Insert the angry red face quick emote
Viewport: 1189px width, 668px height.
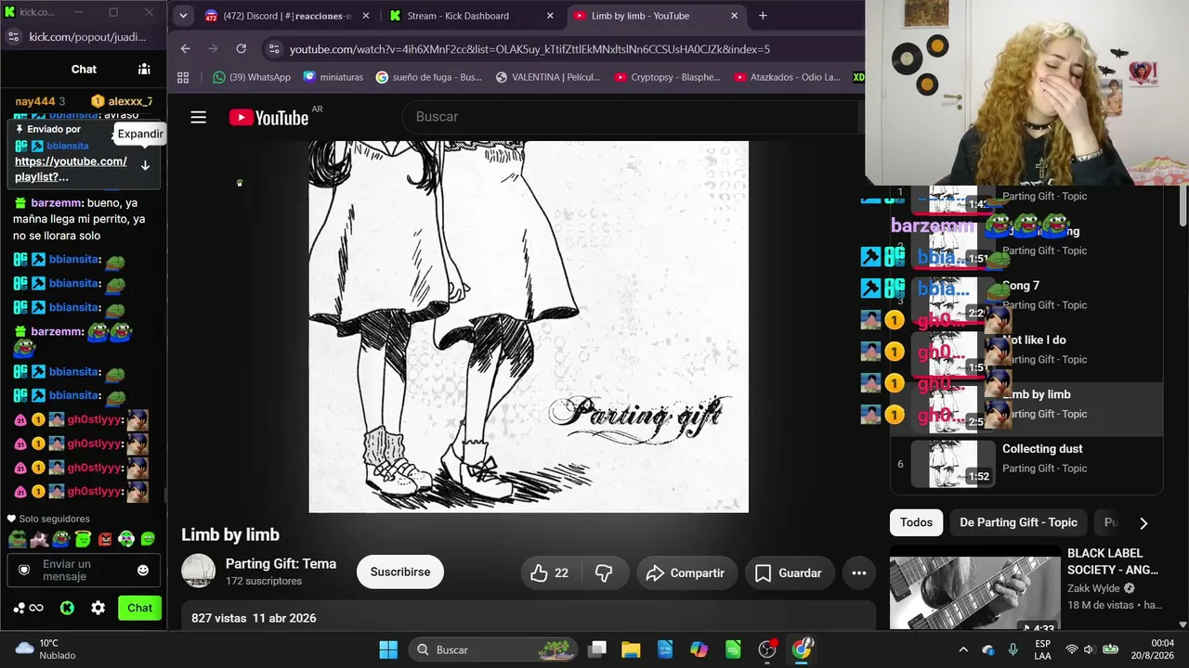pyautogui.click(x=105, y=539)
